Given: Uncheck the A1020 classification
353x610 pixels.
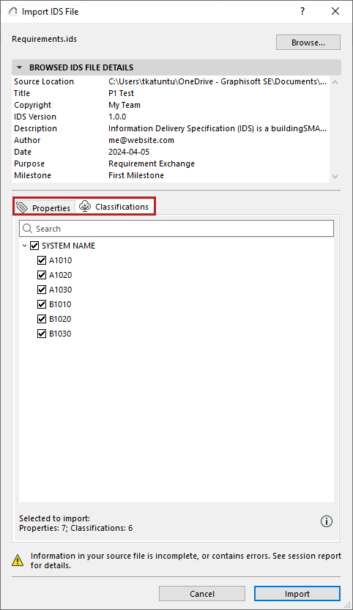Looking at the screenshot, I should [x=42, y=275].
